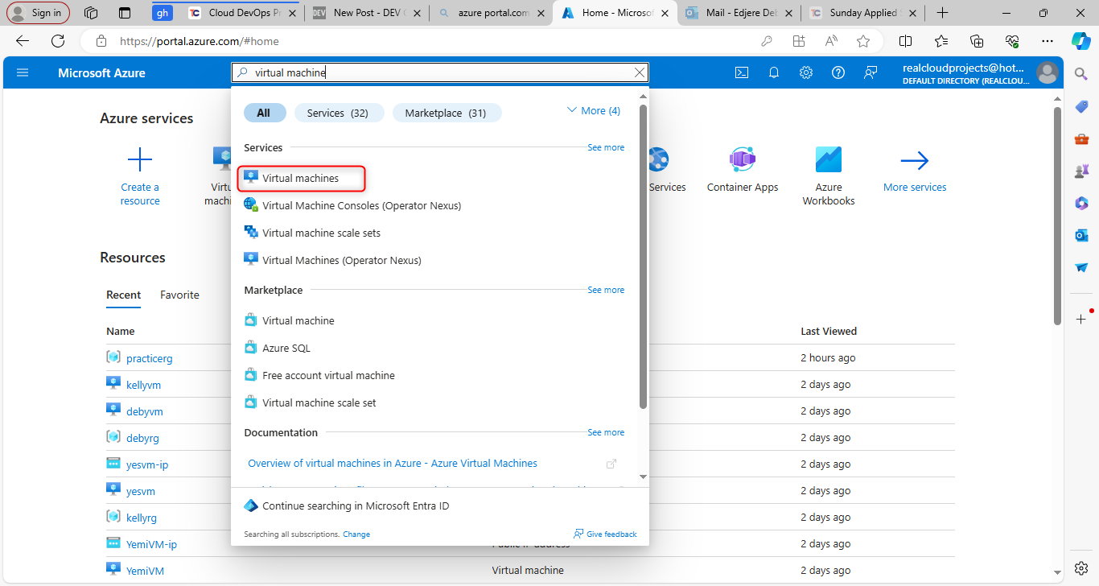The width and height of the screenshot is (1099, 586).
Task: Click See more next to Services
Action: point(605,147)
